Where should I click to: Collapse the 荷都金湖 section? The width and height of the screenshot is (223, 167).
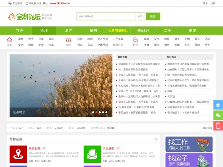click(156, 139)
